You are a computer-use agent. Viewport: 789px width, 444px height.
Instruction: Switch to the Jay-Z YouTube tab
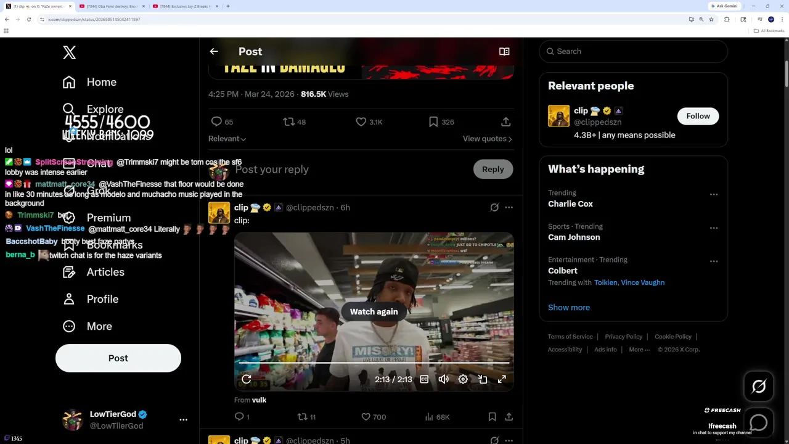coord(185,6)
